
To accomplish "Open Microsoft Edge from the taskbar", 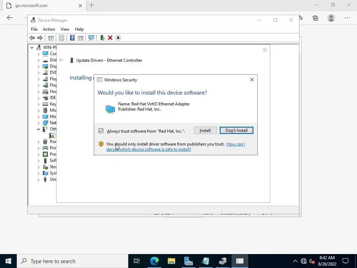I will pyautogui.click(x=154, y=261).
